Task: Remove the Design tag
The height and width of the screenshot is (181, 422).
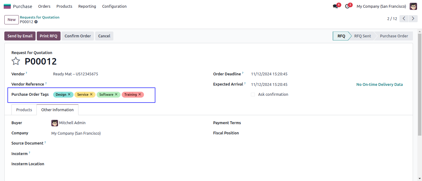Action: (x=69, y=95)
